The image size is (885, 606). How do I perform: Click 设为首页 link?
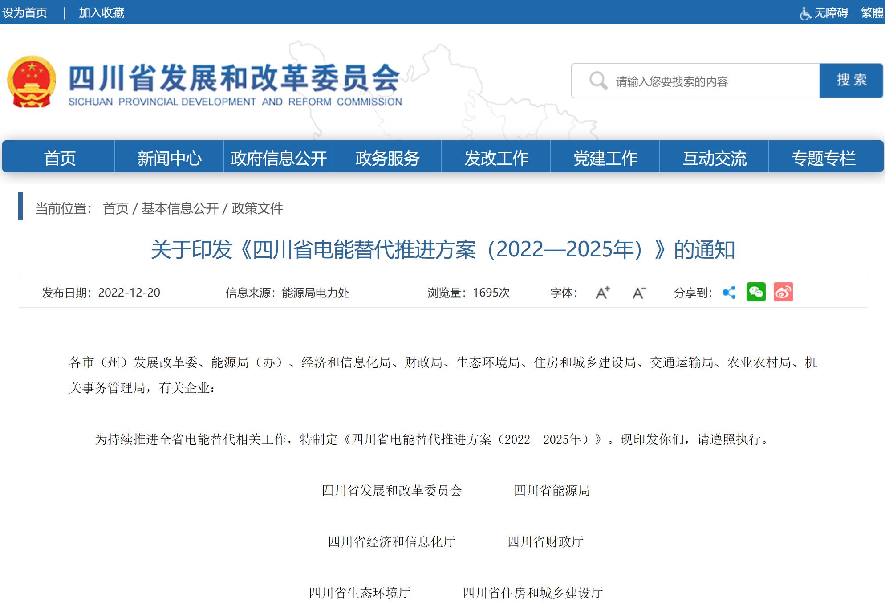(x=24, y=13)
